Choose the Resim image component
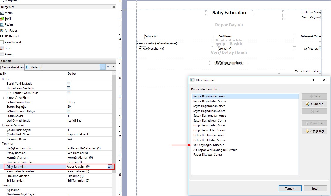 2,25
